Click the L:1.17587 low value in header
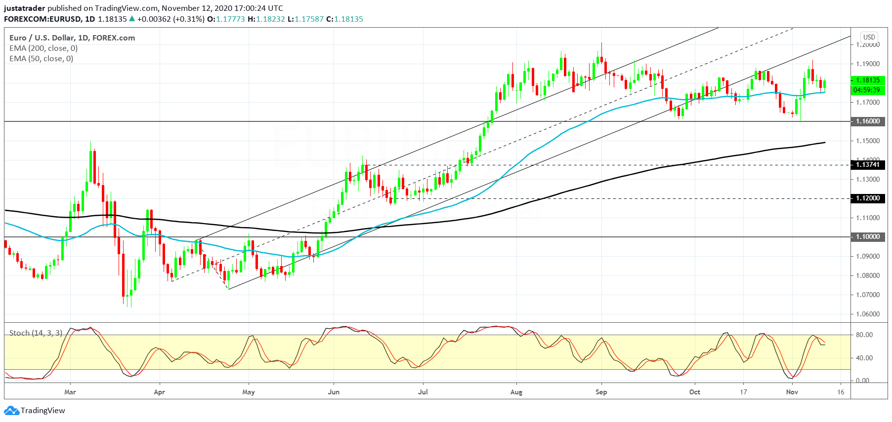 click(306, 19)
